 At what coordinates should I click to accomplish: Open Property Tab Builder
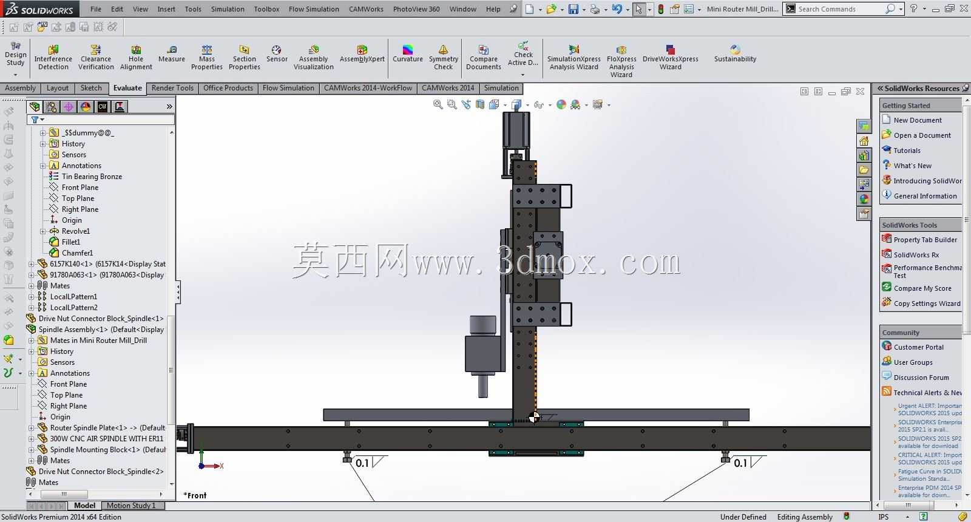coord(925,240)
